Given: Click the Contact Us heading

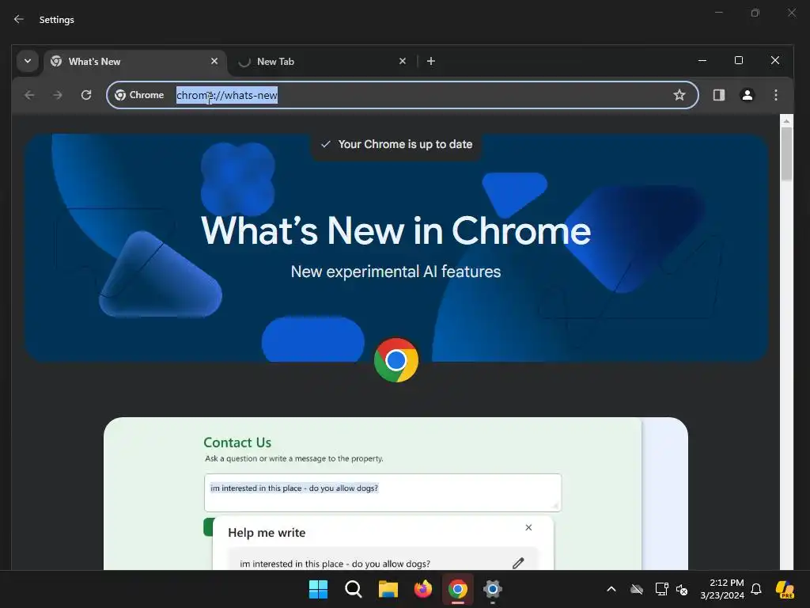Looking at the screenshot, I should tap(237, 442).
